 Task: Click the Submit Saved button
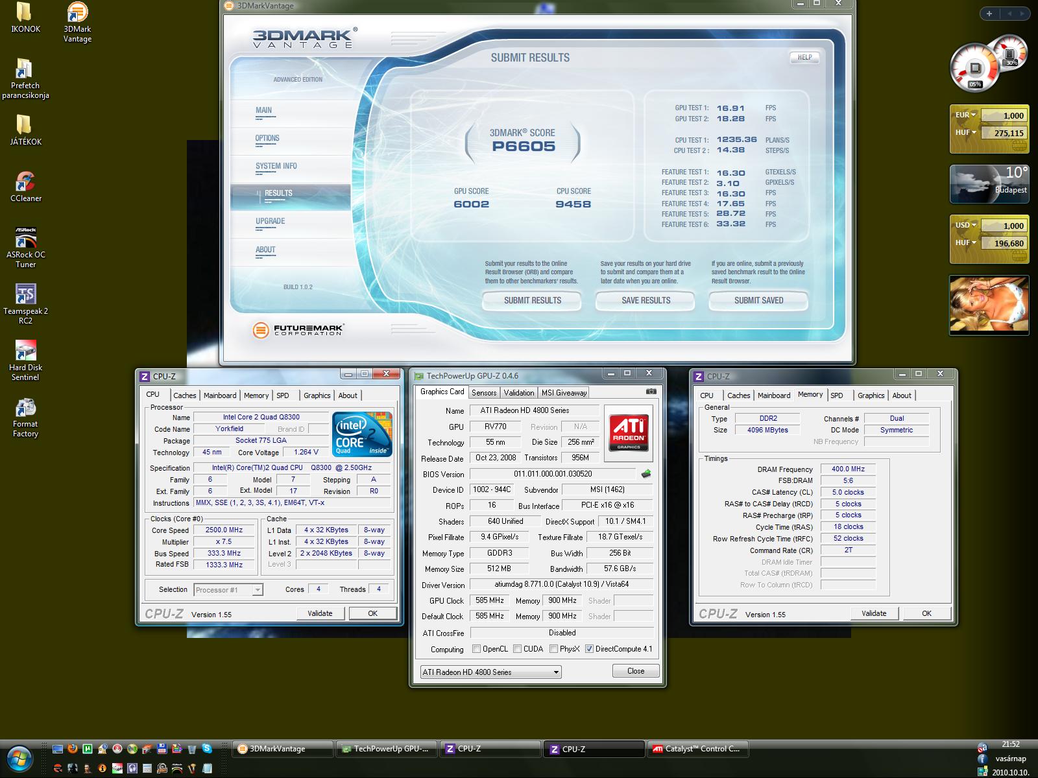[759, 300]
